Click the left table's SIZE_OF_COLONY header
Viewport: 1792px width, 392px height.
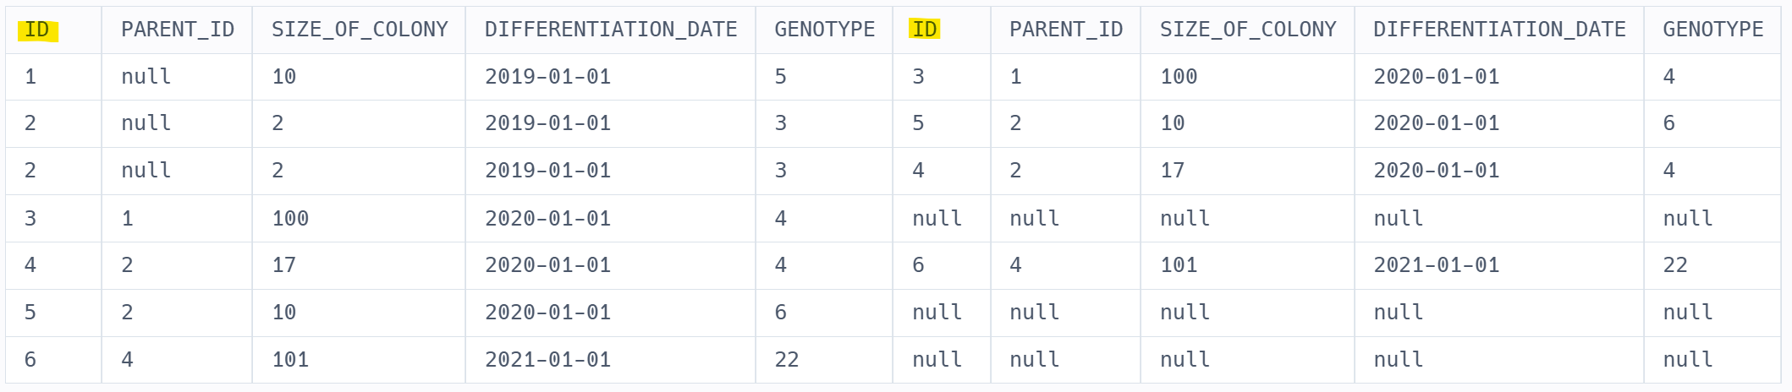[359, 30]
